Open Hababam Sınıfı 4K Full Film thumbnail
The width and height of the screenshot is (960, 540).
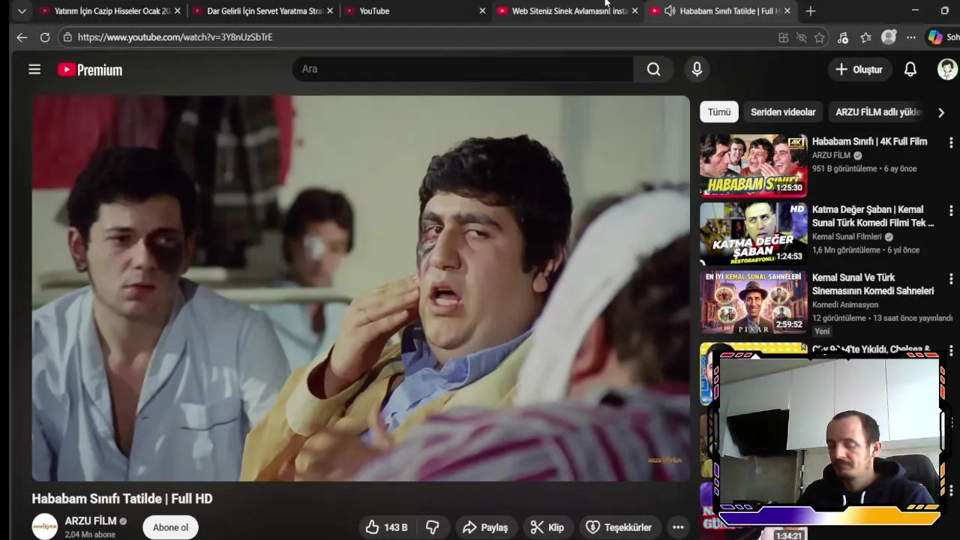(x=754, y=165)
